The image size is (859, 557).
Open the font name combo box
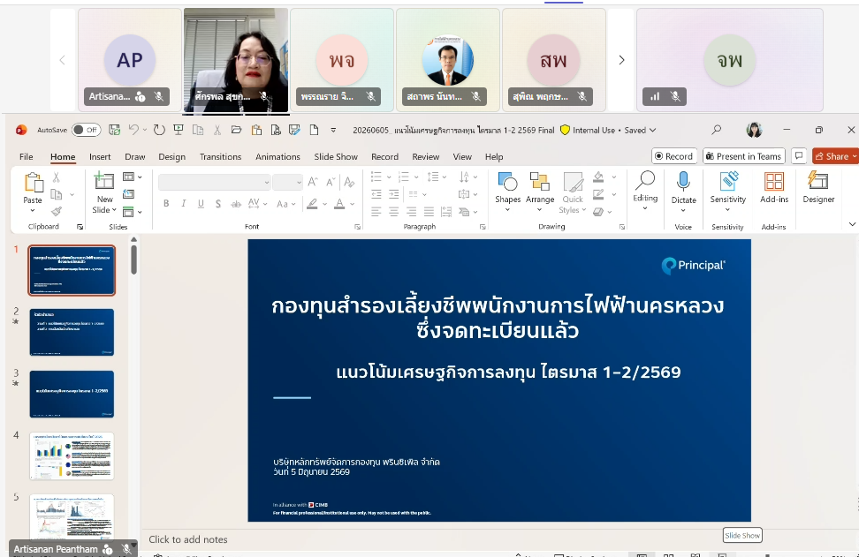pyautogui.click(x=214, y=182)
